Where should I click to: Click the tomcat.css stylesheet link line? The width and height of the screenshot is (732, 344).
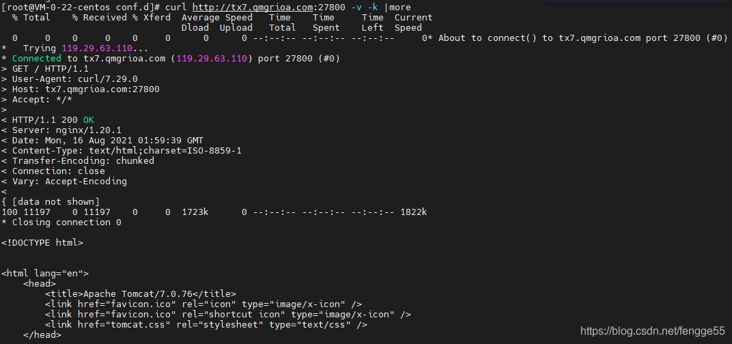pyautogui.click(x=206, y=325)
